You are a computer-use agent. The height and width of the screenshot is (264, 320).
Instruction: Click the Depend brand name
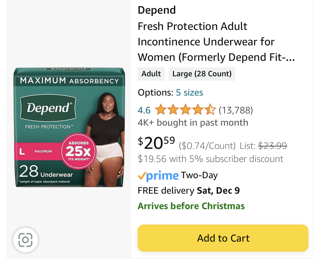pyautogui.click(x=157, y=10)
